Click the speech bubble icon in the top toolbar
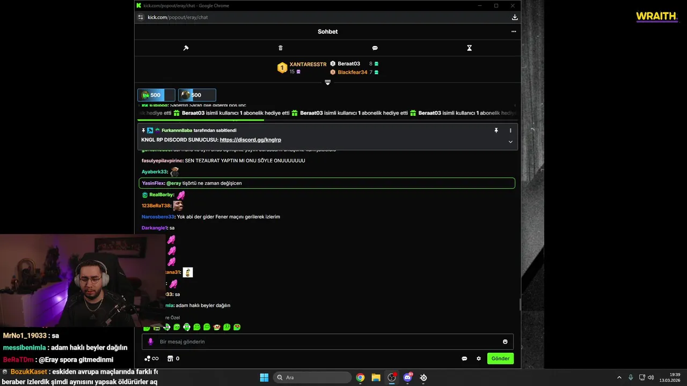The height and width of the screenshot is (386, 687). point(375,48)
